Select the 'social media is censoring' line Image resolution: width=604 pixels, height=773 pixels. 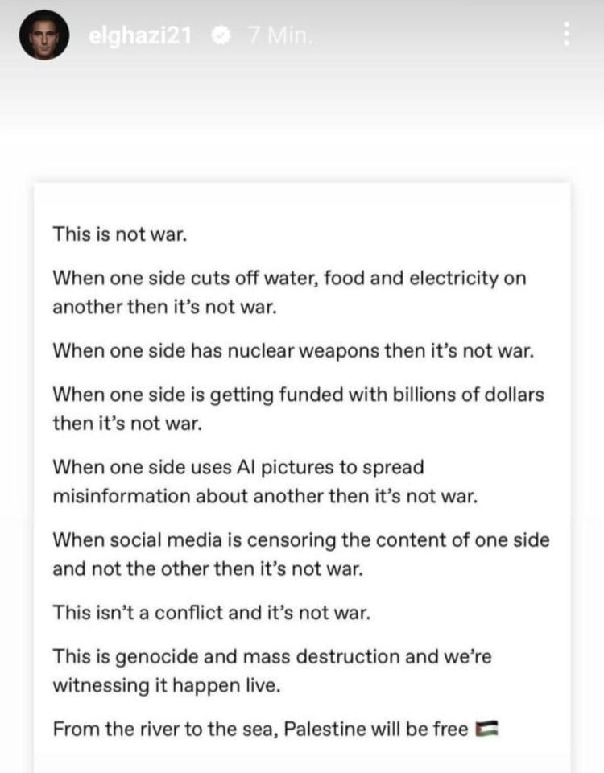[301, 540]
